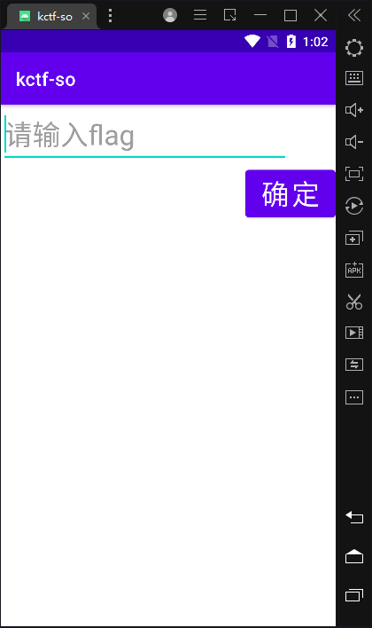Decrease volume with speaker minus icon

[x=354, y=142]
